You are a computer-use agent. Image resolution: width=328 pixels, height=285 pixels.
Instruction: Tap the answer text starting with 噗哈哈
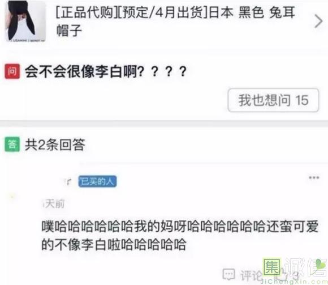coord(180,235)
